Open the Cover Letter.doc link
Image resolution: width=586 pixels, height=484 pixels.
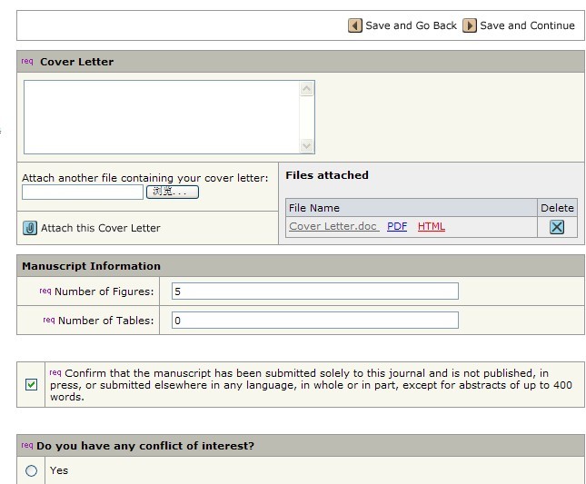click(x=333, y=226)
